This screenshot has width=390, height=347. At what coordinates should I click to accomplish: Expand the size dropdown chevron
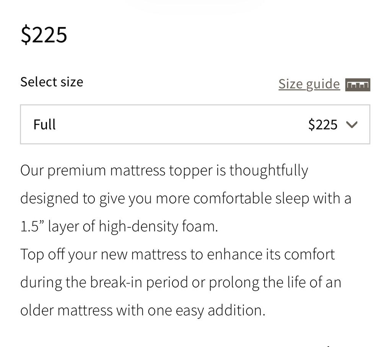(x=351, y=125)
